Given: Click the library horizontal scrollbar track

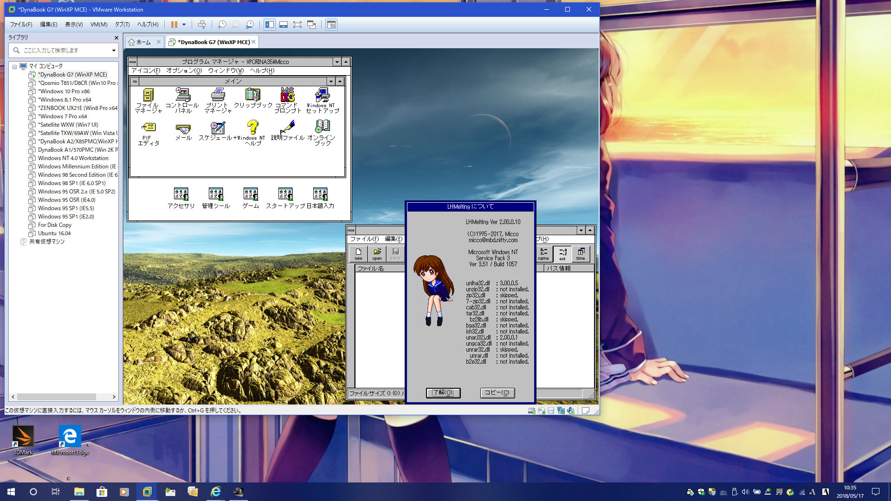Looking at the screenshot, I should [64, 397].
